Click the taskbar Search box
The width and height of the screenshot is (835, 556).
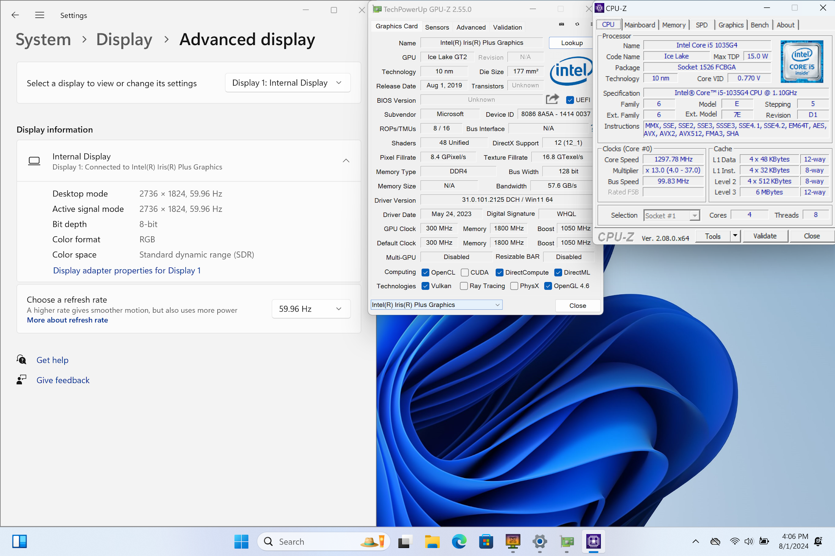[323, 542]
